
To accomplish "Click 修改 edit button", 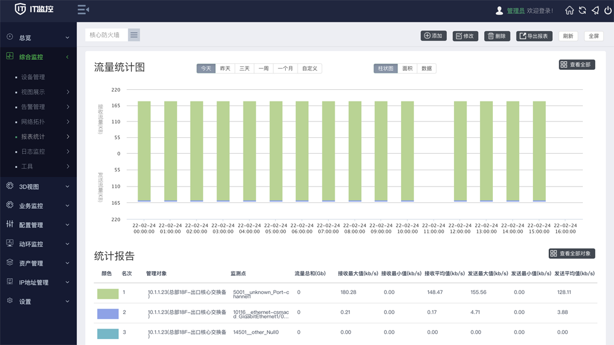I will 465,36.
